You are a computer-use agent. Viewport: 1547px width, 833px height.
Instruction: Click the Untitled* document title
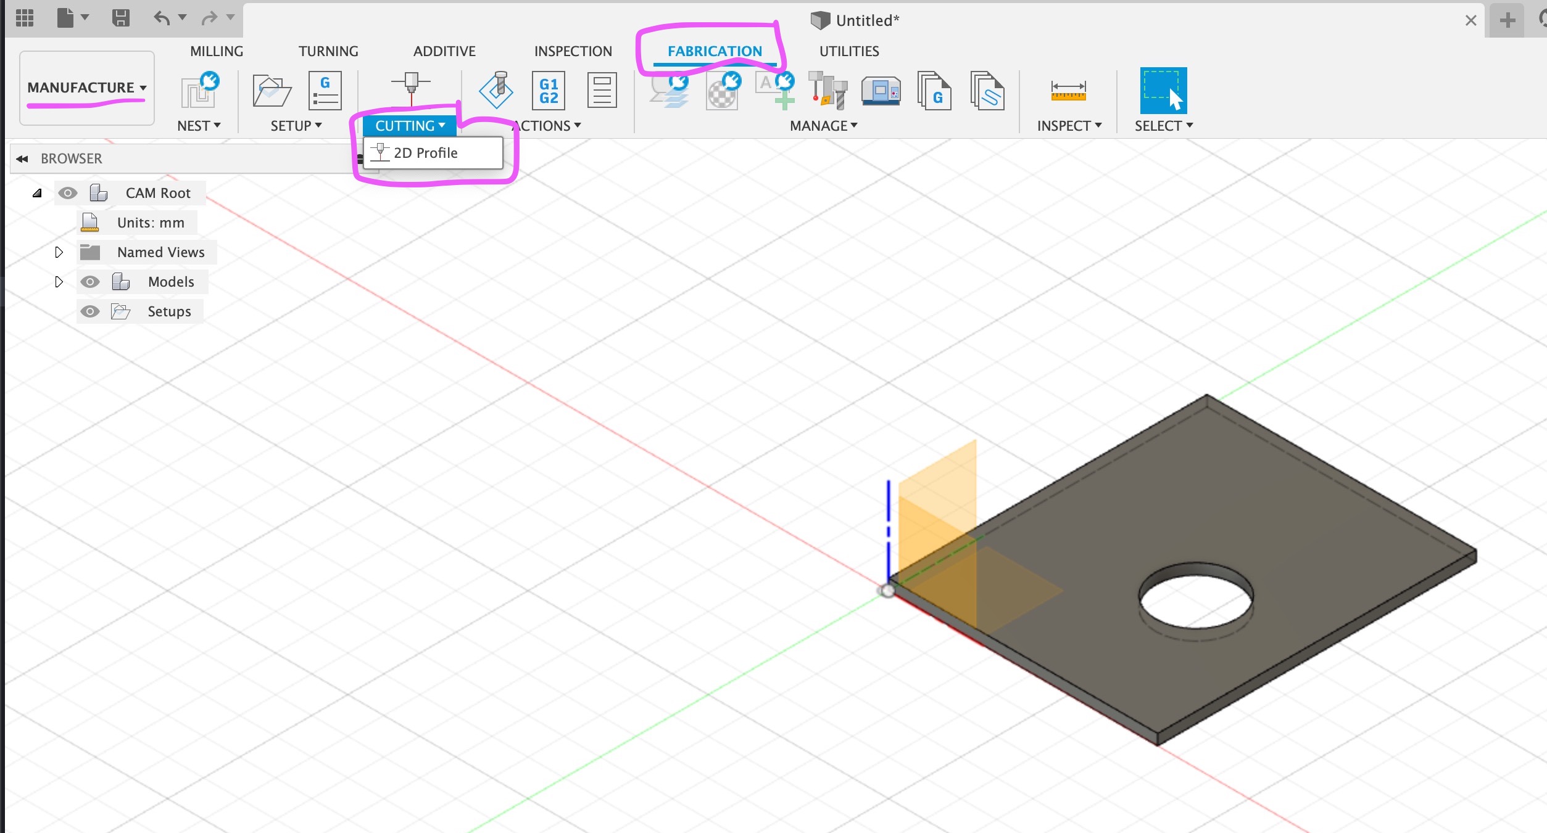click(867, 20)
